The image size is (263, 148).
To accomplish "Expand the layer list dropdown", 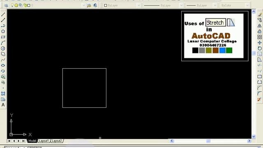I will (83, 5).
